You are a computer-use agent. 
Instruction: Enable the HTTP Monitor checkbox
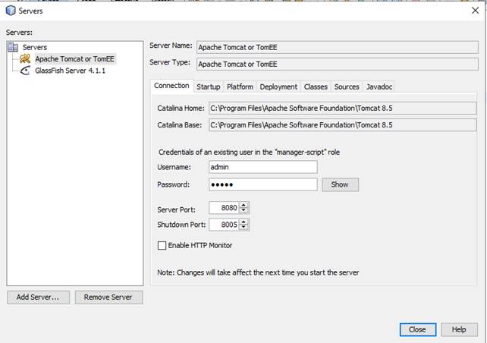(x=162, y=245)
